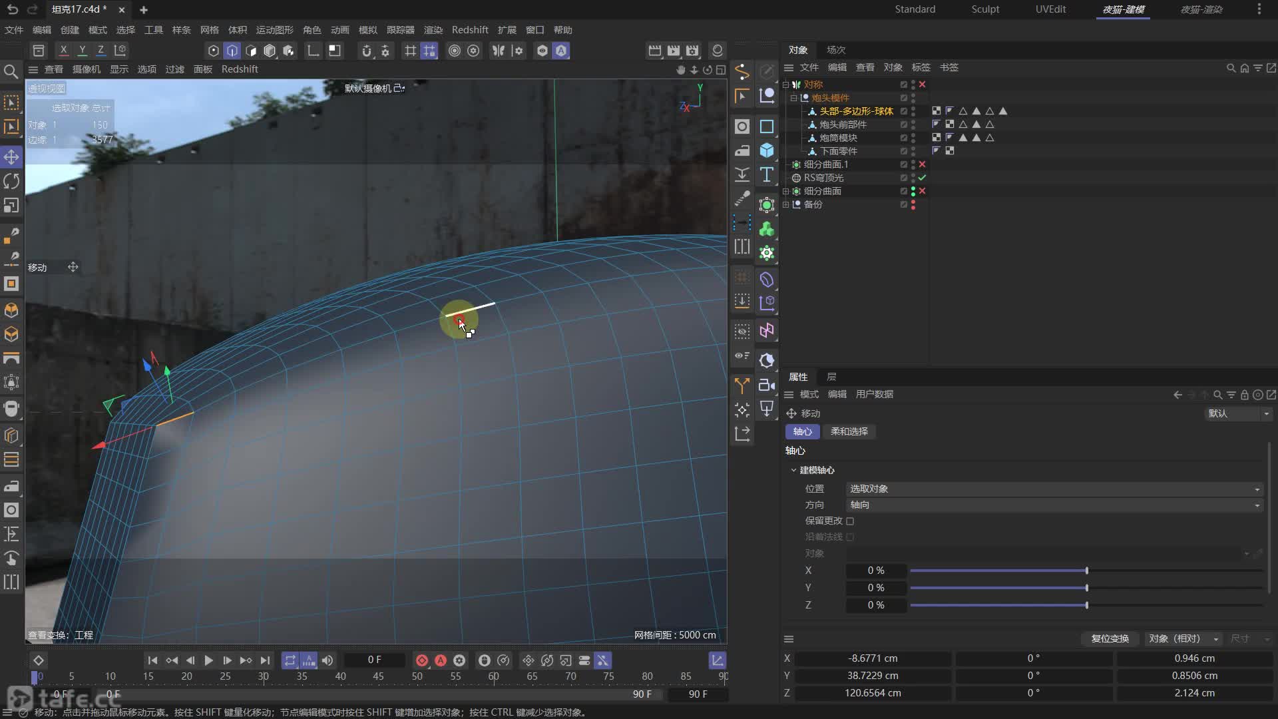Select the Scale tool in left toolbar
This screenshot has height=719, width=1278.
[x=11, y=206]
